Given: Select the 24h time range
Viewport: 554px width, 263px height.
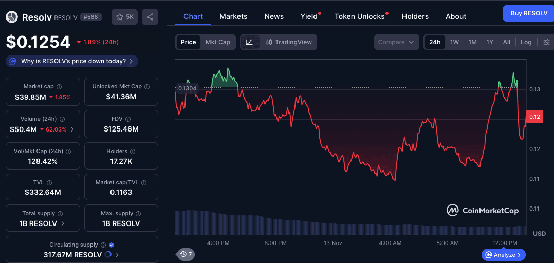Looking at the screenshot, I should coord(435,42).
